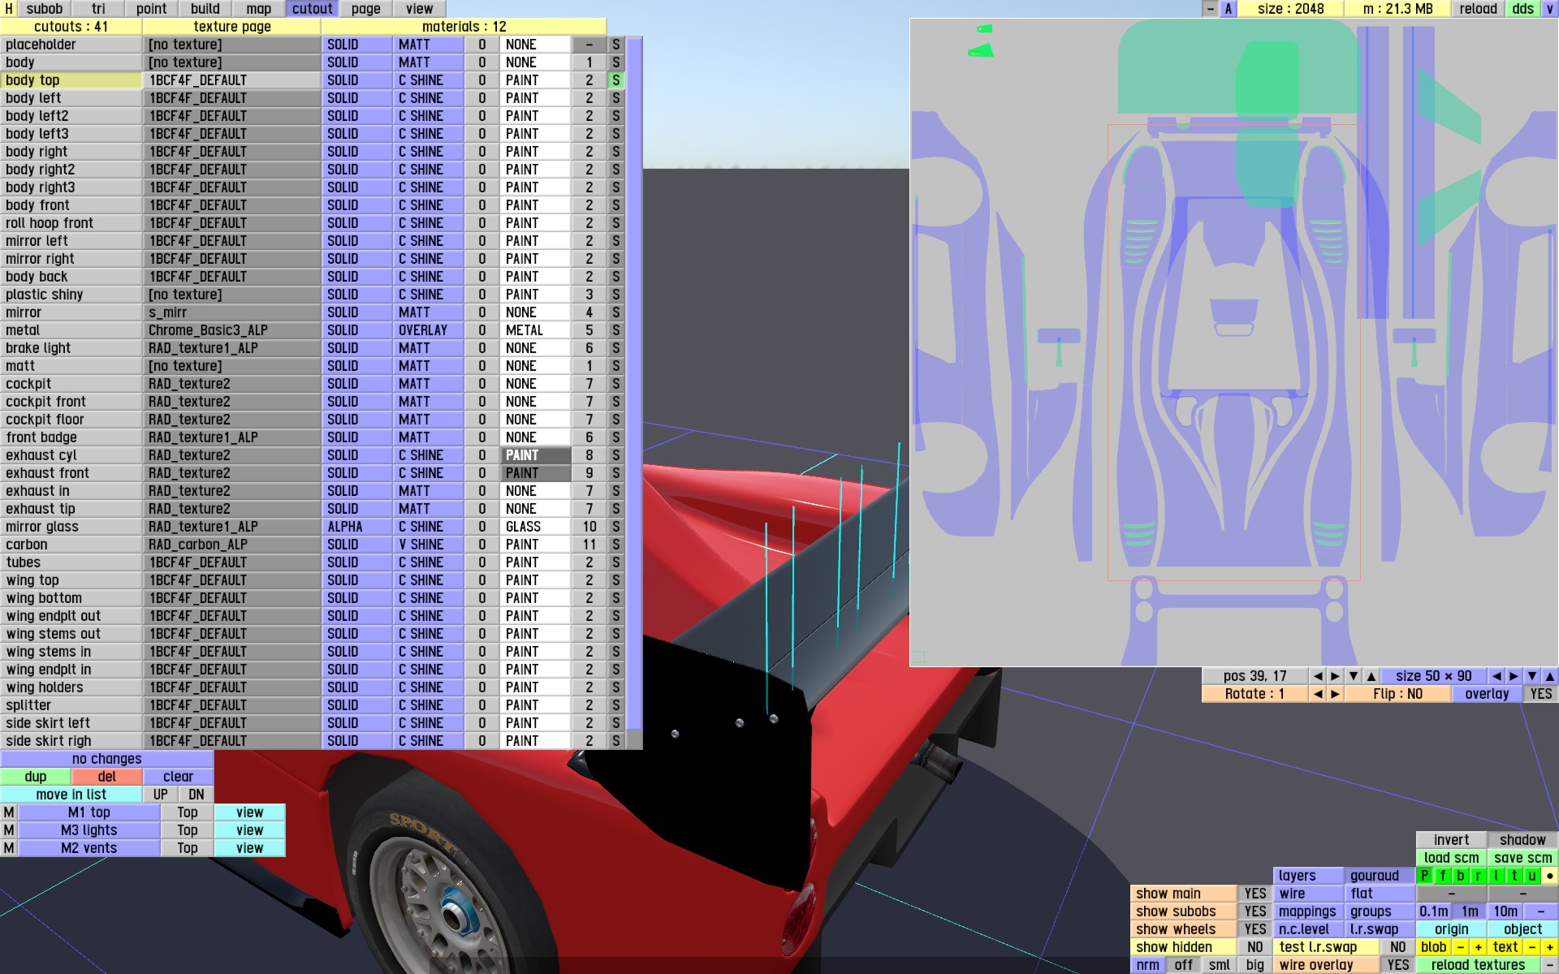Open the build tab

205,9
